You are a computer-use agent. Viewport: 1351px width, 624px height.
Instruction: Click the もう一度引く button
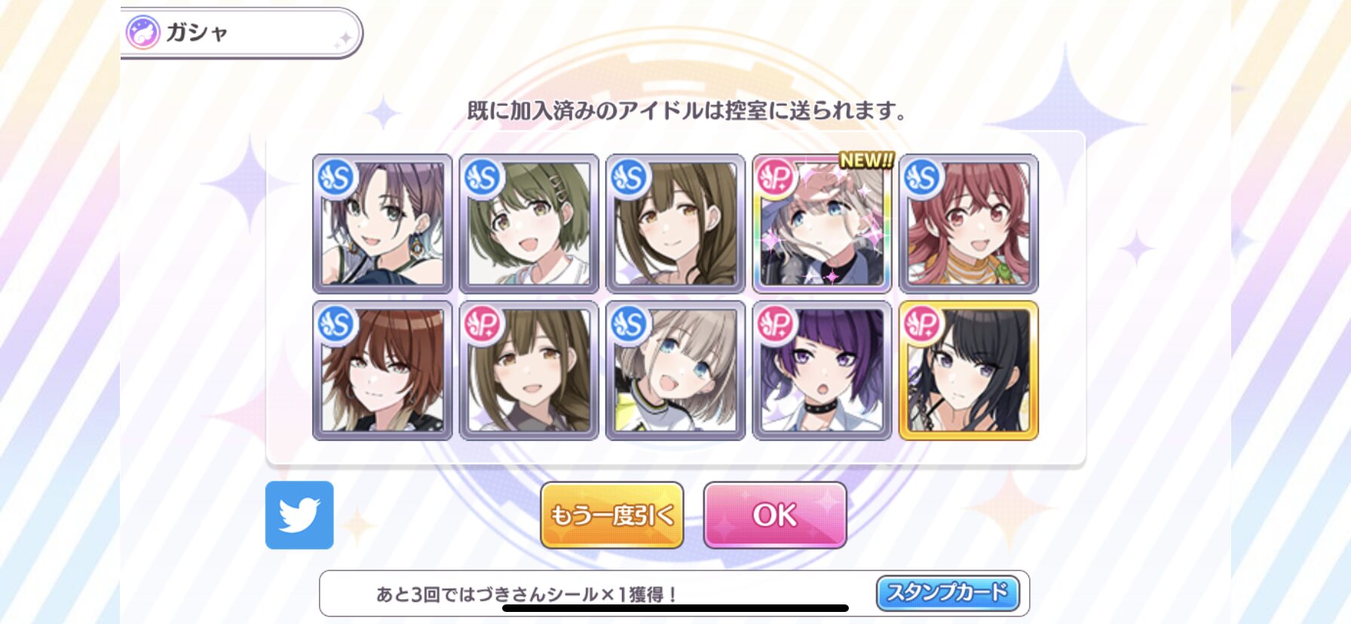pyautogui.click(x=612, y=515)
